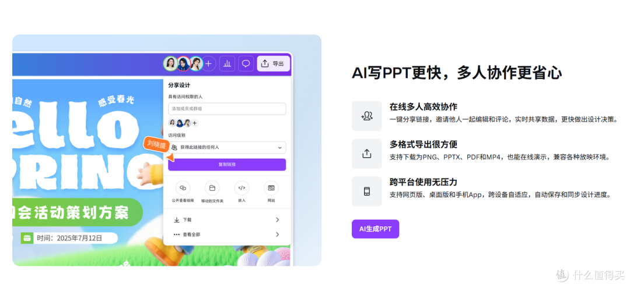Click the 复制链接 button

(x=227, y=165)
